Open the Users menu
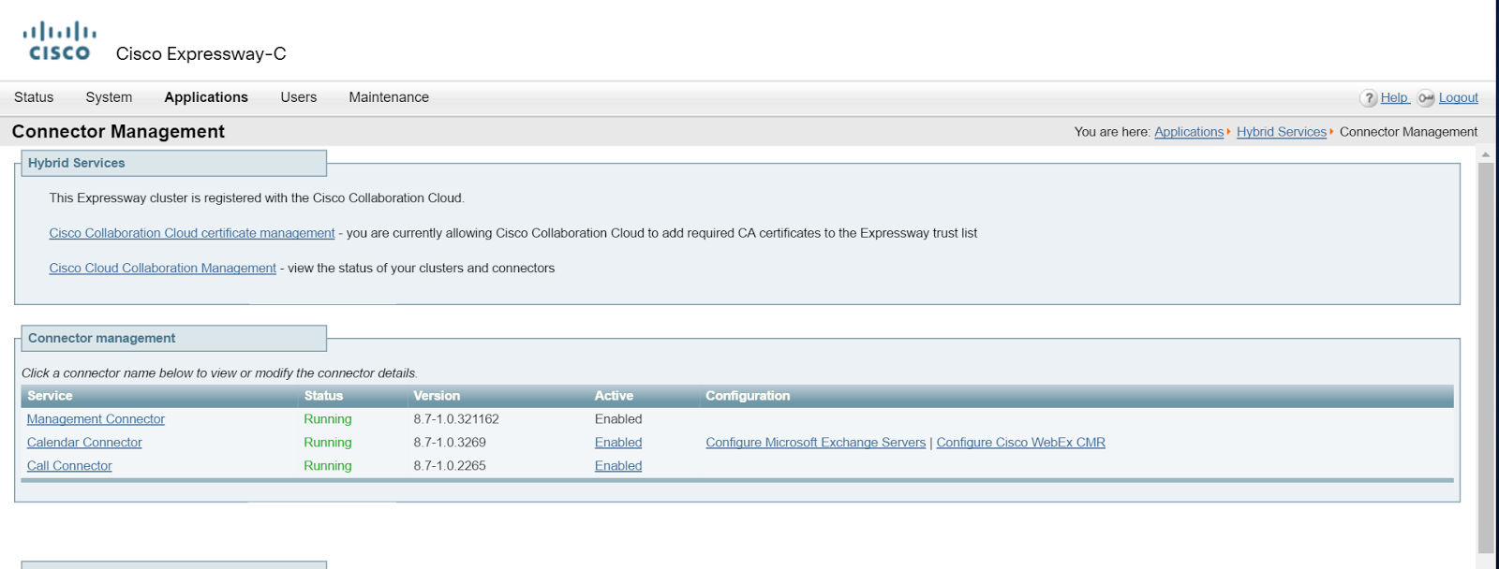The height and width of the screenshot is (569, 1499). (299, 97)
